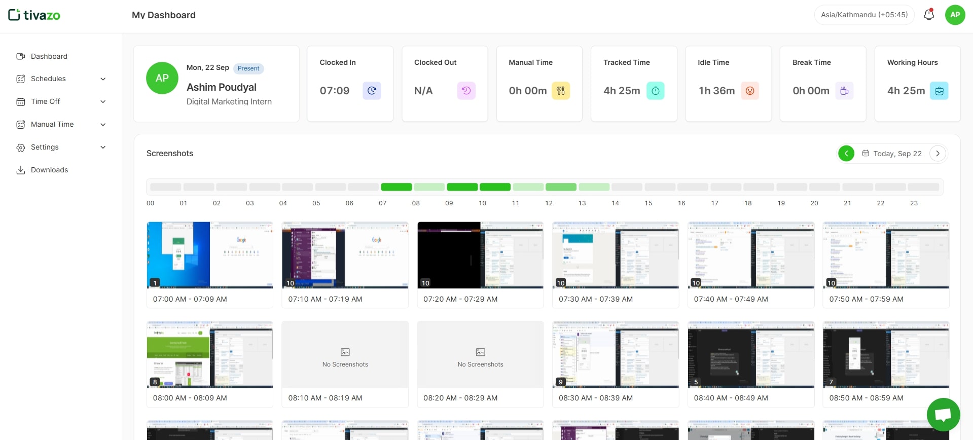Screen dimensions: 973x440
Task: Open the Asia/Kathmandu timezone selector
Action: [x=864, y=15]
